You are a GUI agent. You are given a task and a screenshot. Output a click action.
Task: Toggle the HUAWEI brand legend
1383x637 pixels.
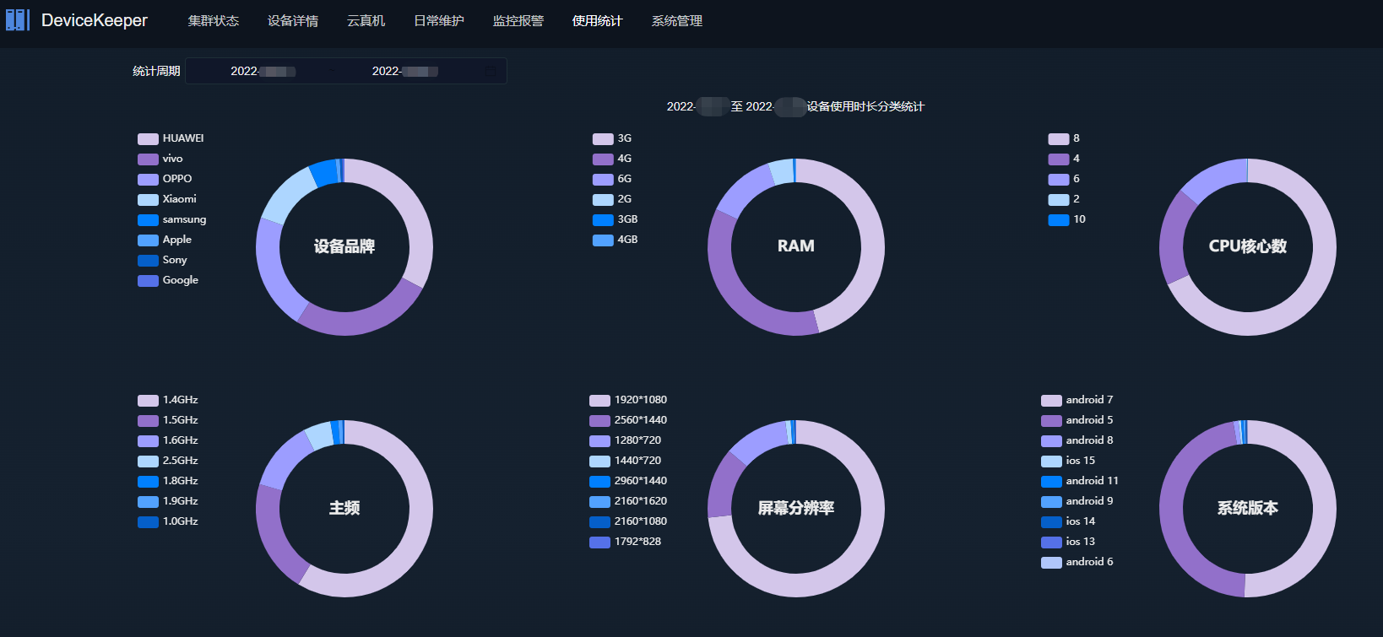(x=171, y=138)
